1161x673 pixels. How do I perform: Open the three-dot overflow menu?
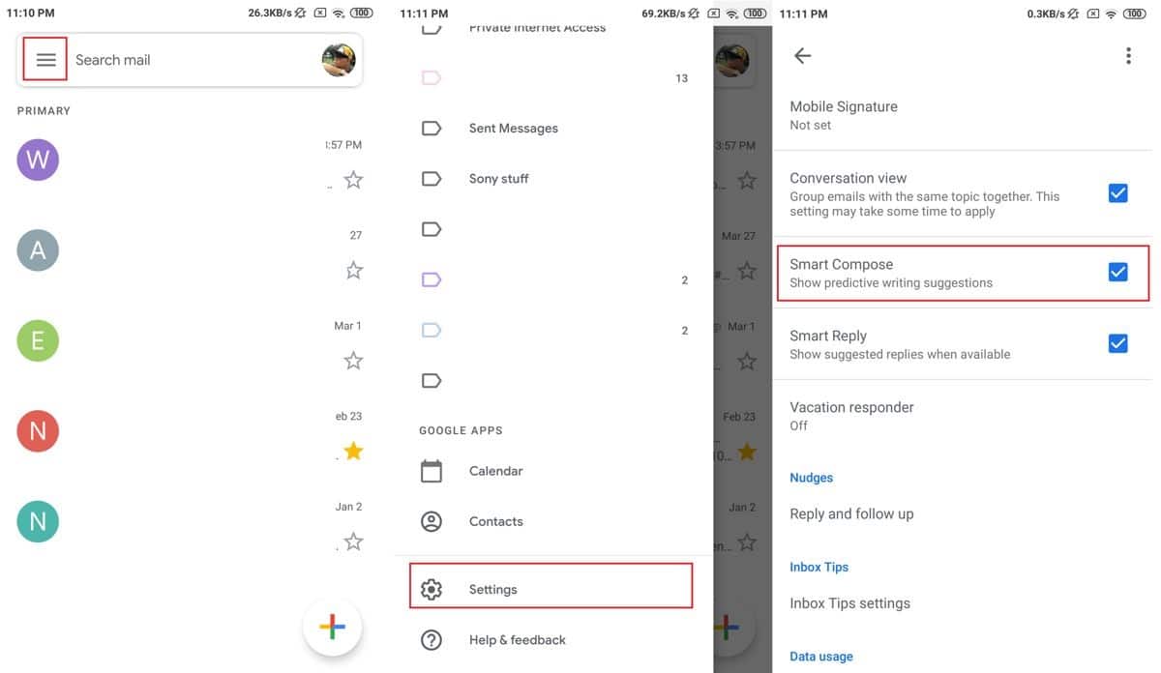click(1128, 56)
